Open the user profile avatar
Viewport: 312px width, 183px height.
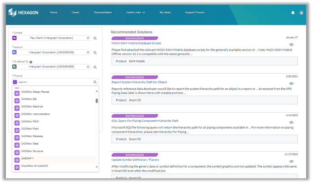coord(301,13)
